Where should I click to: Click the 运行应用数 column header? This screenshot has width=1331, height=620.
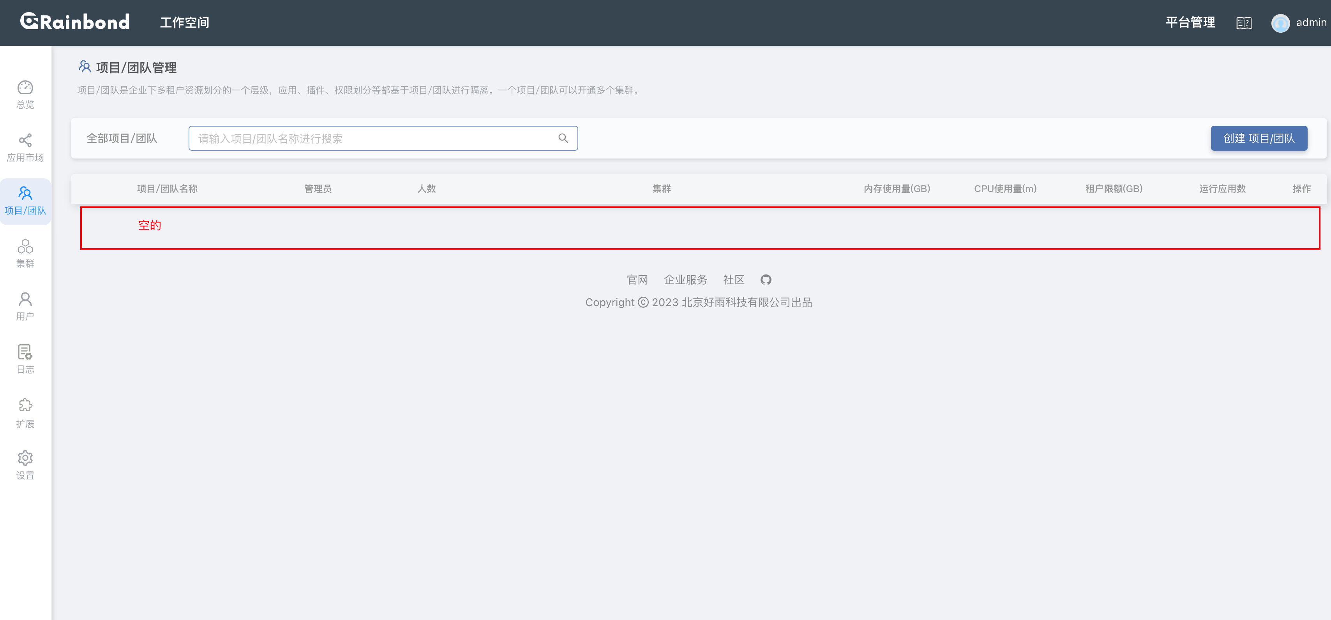(x=1222, y=189)
